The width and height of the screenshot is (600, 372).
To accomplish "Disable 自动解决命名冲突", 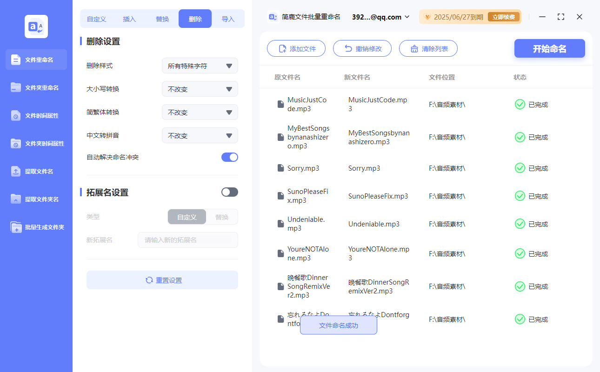I will [x=229, y=157].
